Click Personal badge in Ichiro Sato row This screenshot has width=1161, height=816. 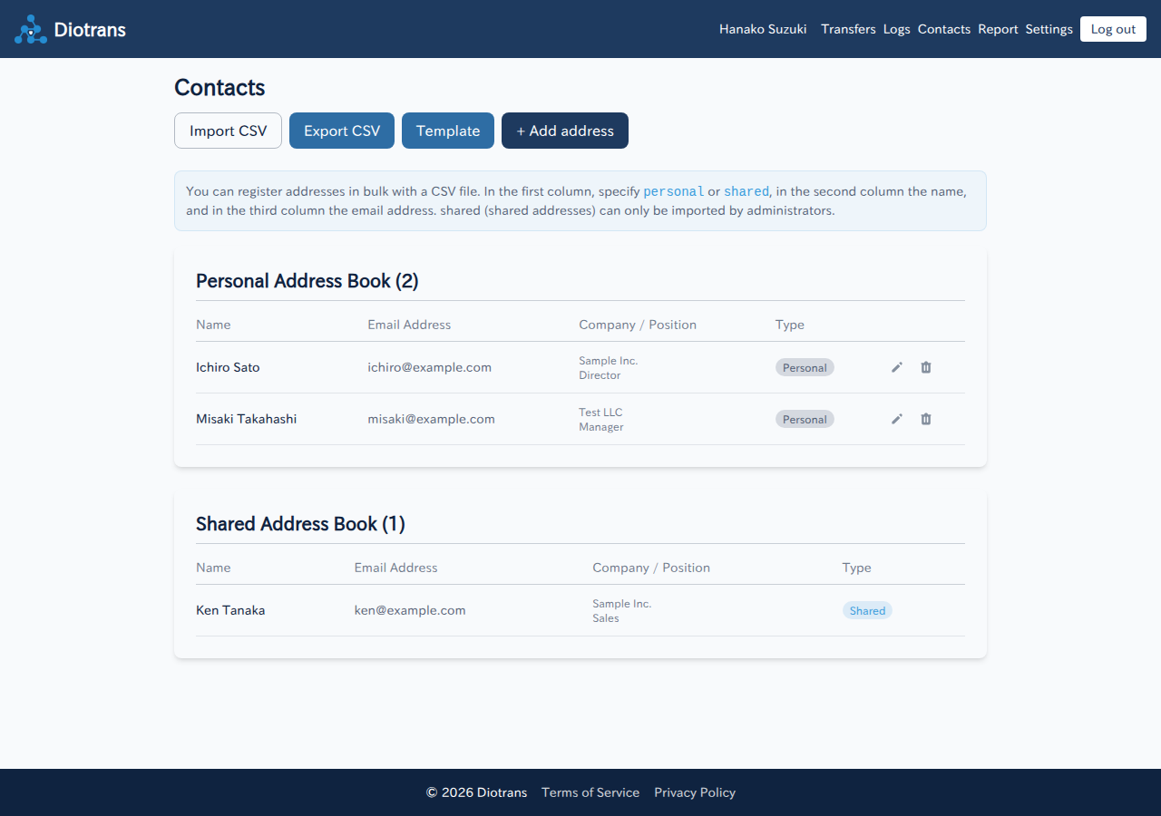coord(805,367)
